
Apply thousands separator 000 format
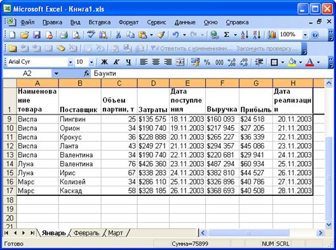coord(219,62)
